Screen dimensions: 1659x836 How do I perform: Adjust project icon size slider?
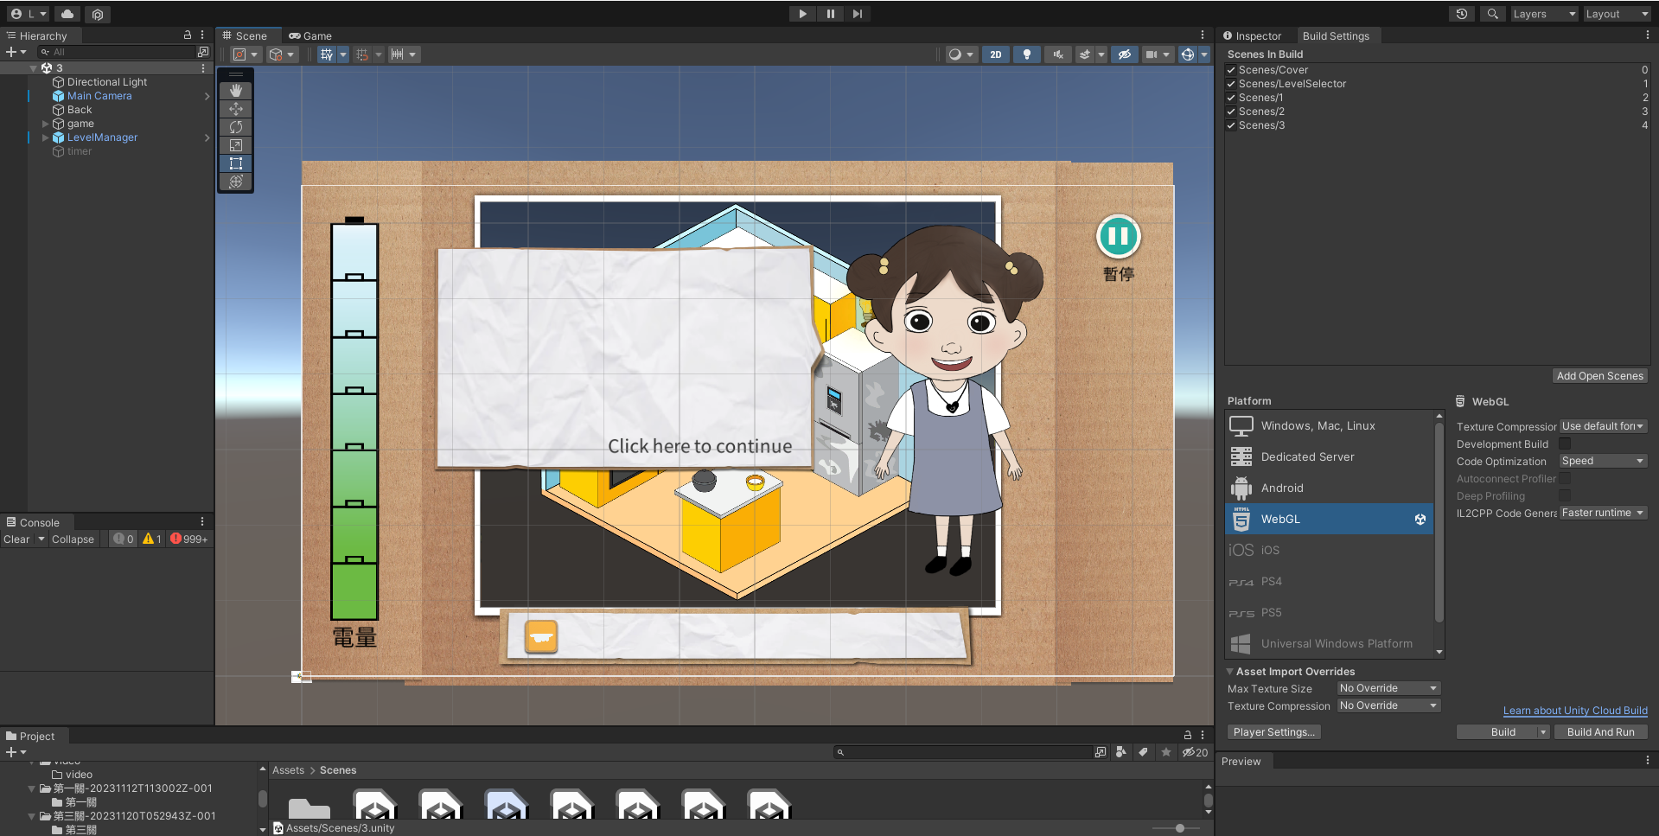point(1179,828)
